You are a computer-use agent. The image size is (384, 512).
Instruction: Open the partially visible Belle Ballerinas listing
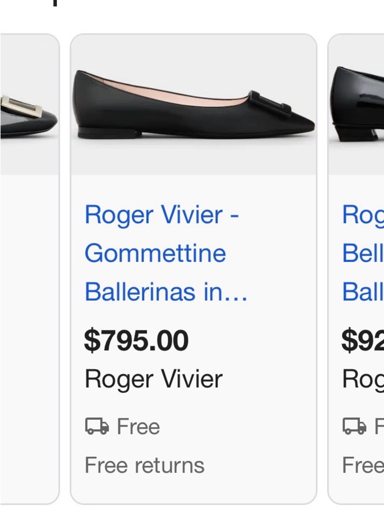[361, 253]
